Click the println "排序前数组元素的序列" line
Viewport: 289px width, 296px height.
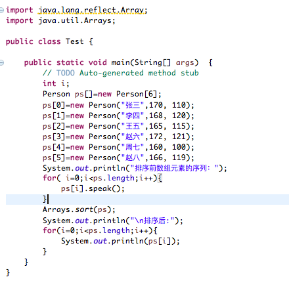pyautogui.click(x=135, y=168)
